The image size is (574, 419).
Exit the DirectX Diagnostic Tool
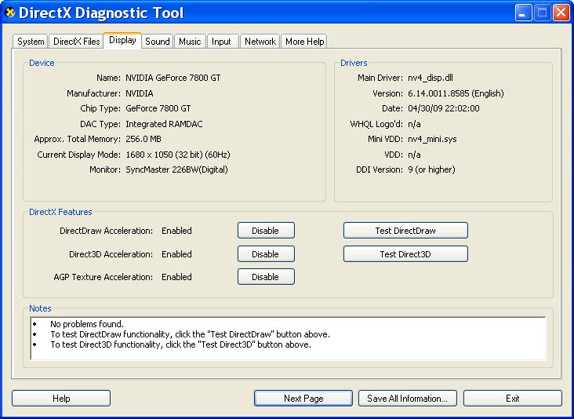[513, 398]
